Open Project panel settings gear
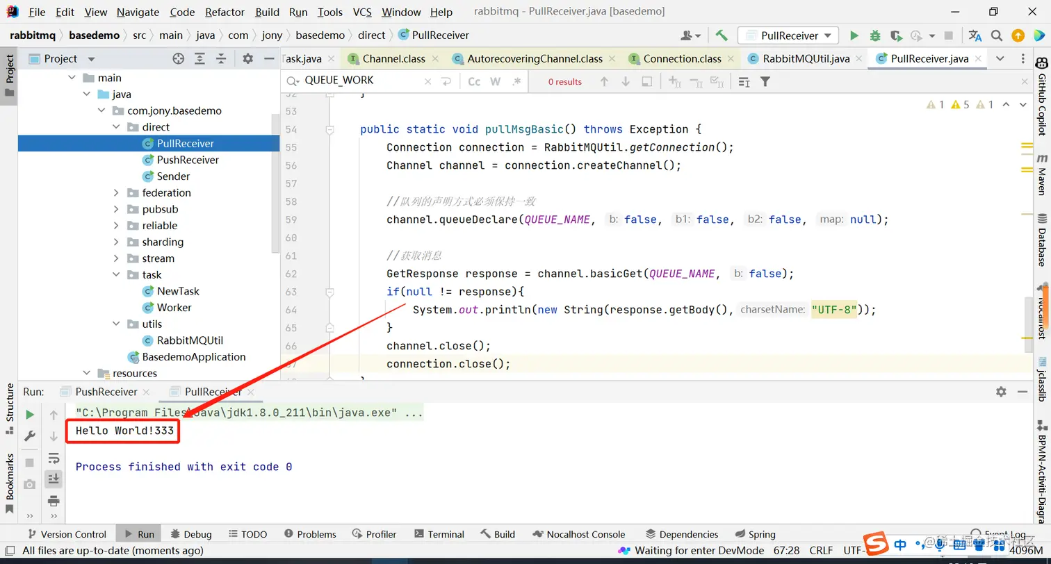The height and width of the screenshot is (564, 1051). [247, 59]
